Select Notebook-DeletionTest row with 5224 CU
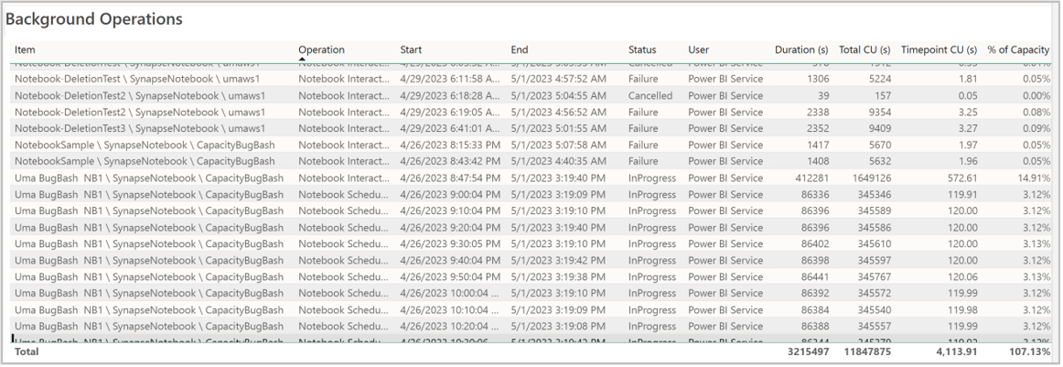The height and width of the screenshot is (367, 1063). (531, 79)
